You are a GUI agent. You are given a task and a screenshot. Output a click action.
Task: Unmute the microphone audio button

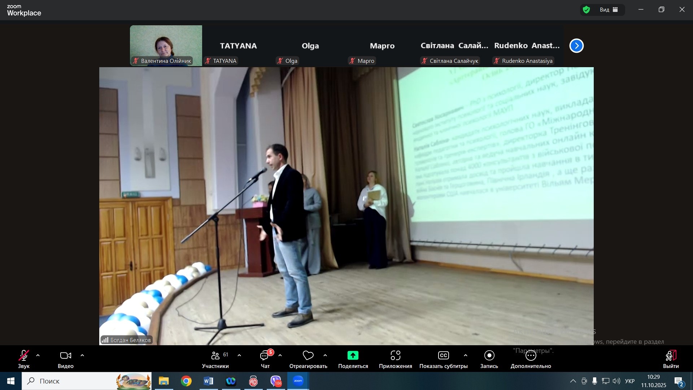point(24,356)
